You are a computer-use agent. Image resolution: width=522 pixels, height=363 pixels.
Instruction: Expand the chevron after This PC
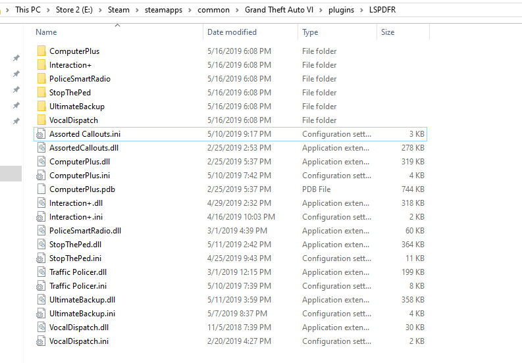click(x=48, y=10)
